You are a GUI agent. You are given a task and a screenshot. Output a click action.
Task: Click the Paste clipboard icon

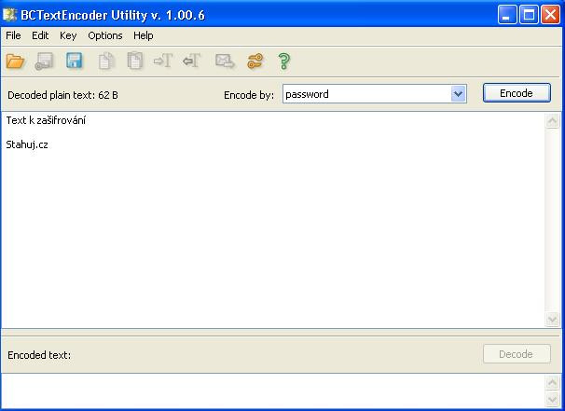(135, 61)
